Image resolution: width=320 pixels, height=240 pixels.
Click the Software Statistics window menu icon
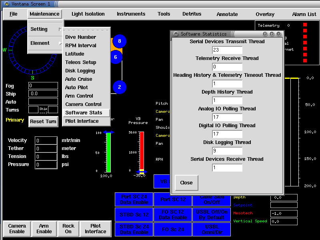coord(176,34)
